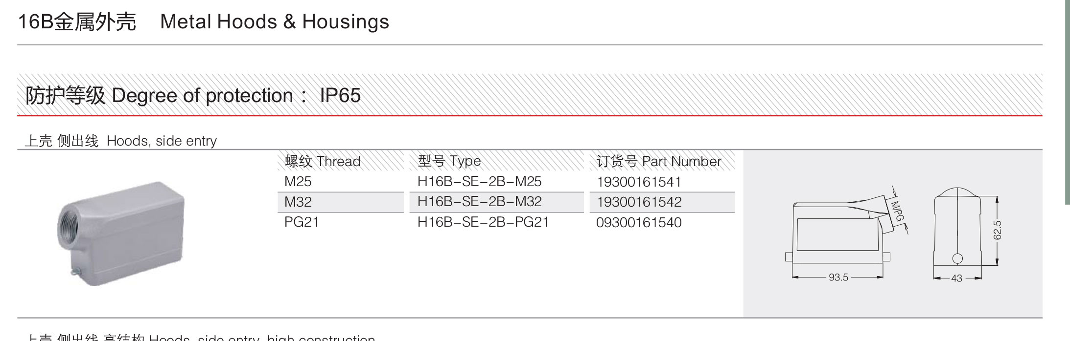The width and height of the screenshot is (1070, 341).
Task: Click type H16B-SE-2B-PG21
Action: tap(483, 222)
